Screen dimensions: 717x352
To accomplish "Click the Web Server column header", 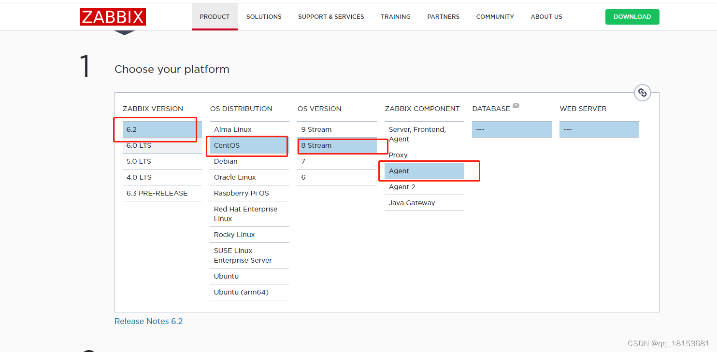I will 583,109.
